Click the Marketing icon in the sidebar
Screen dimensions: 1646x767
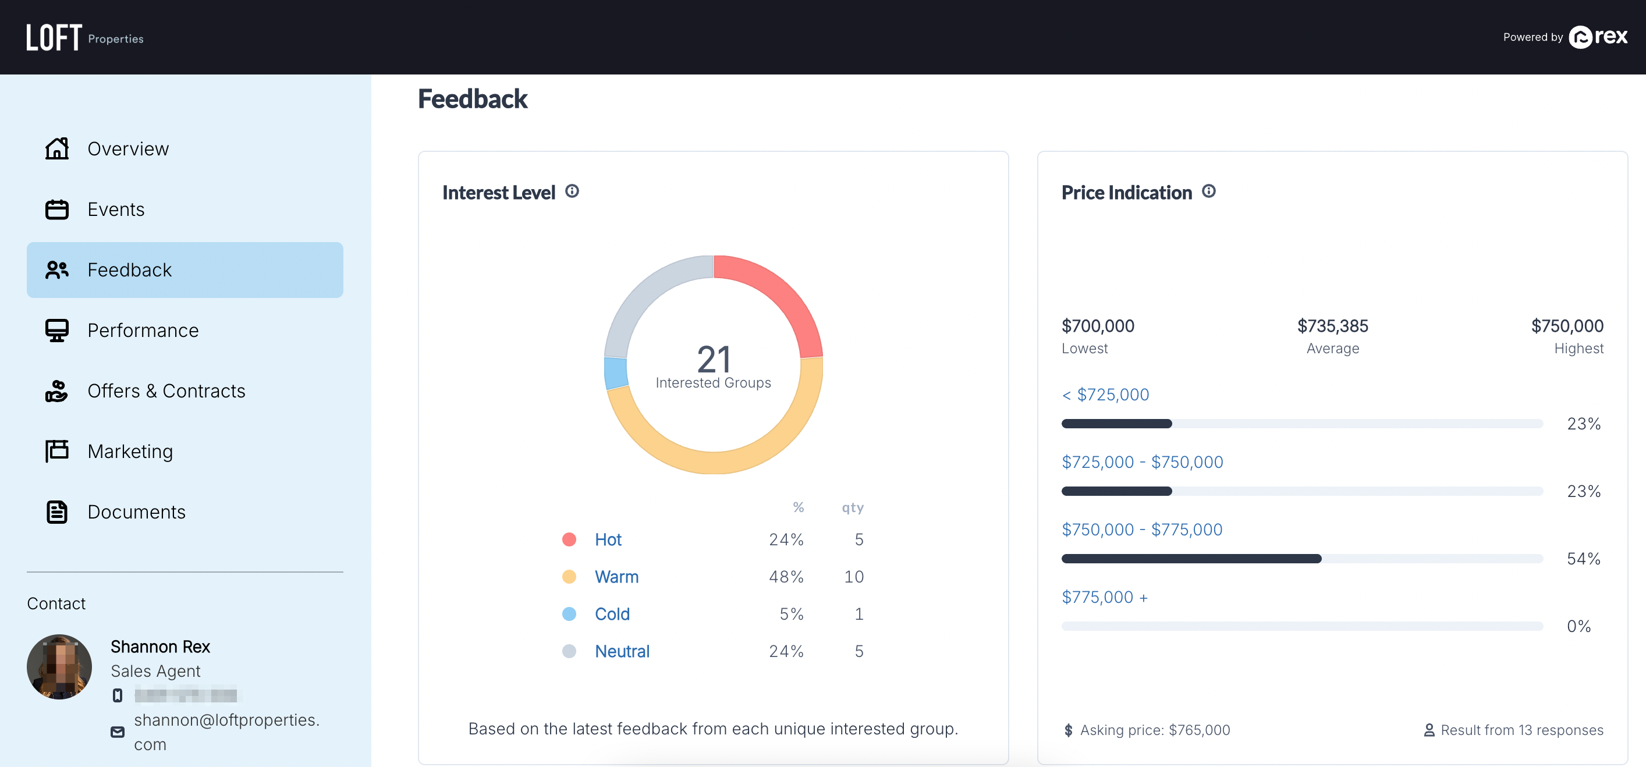[57, 451]
